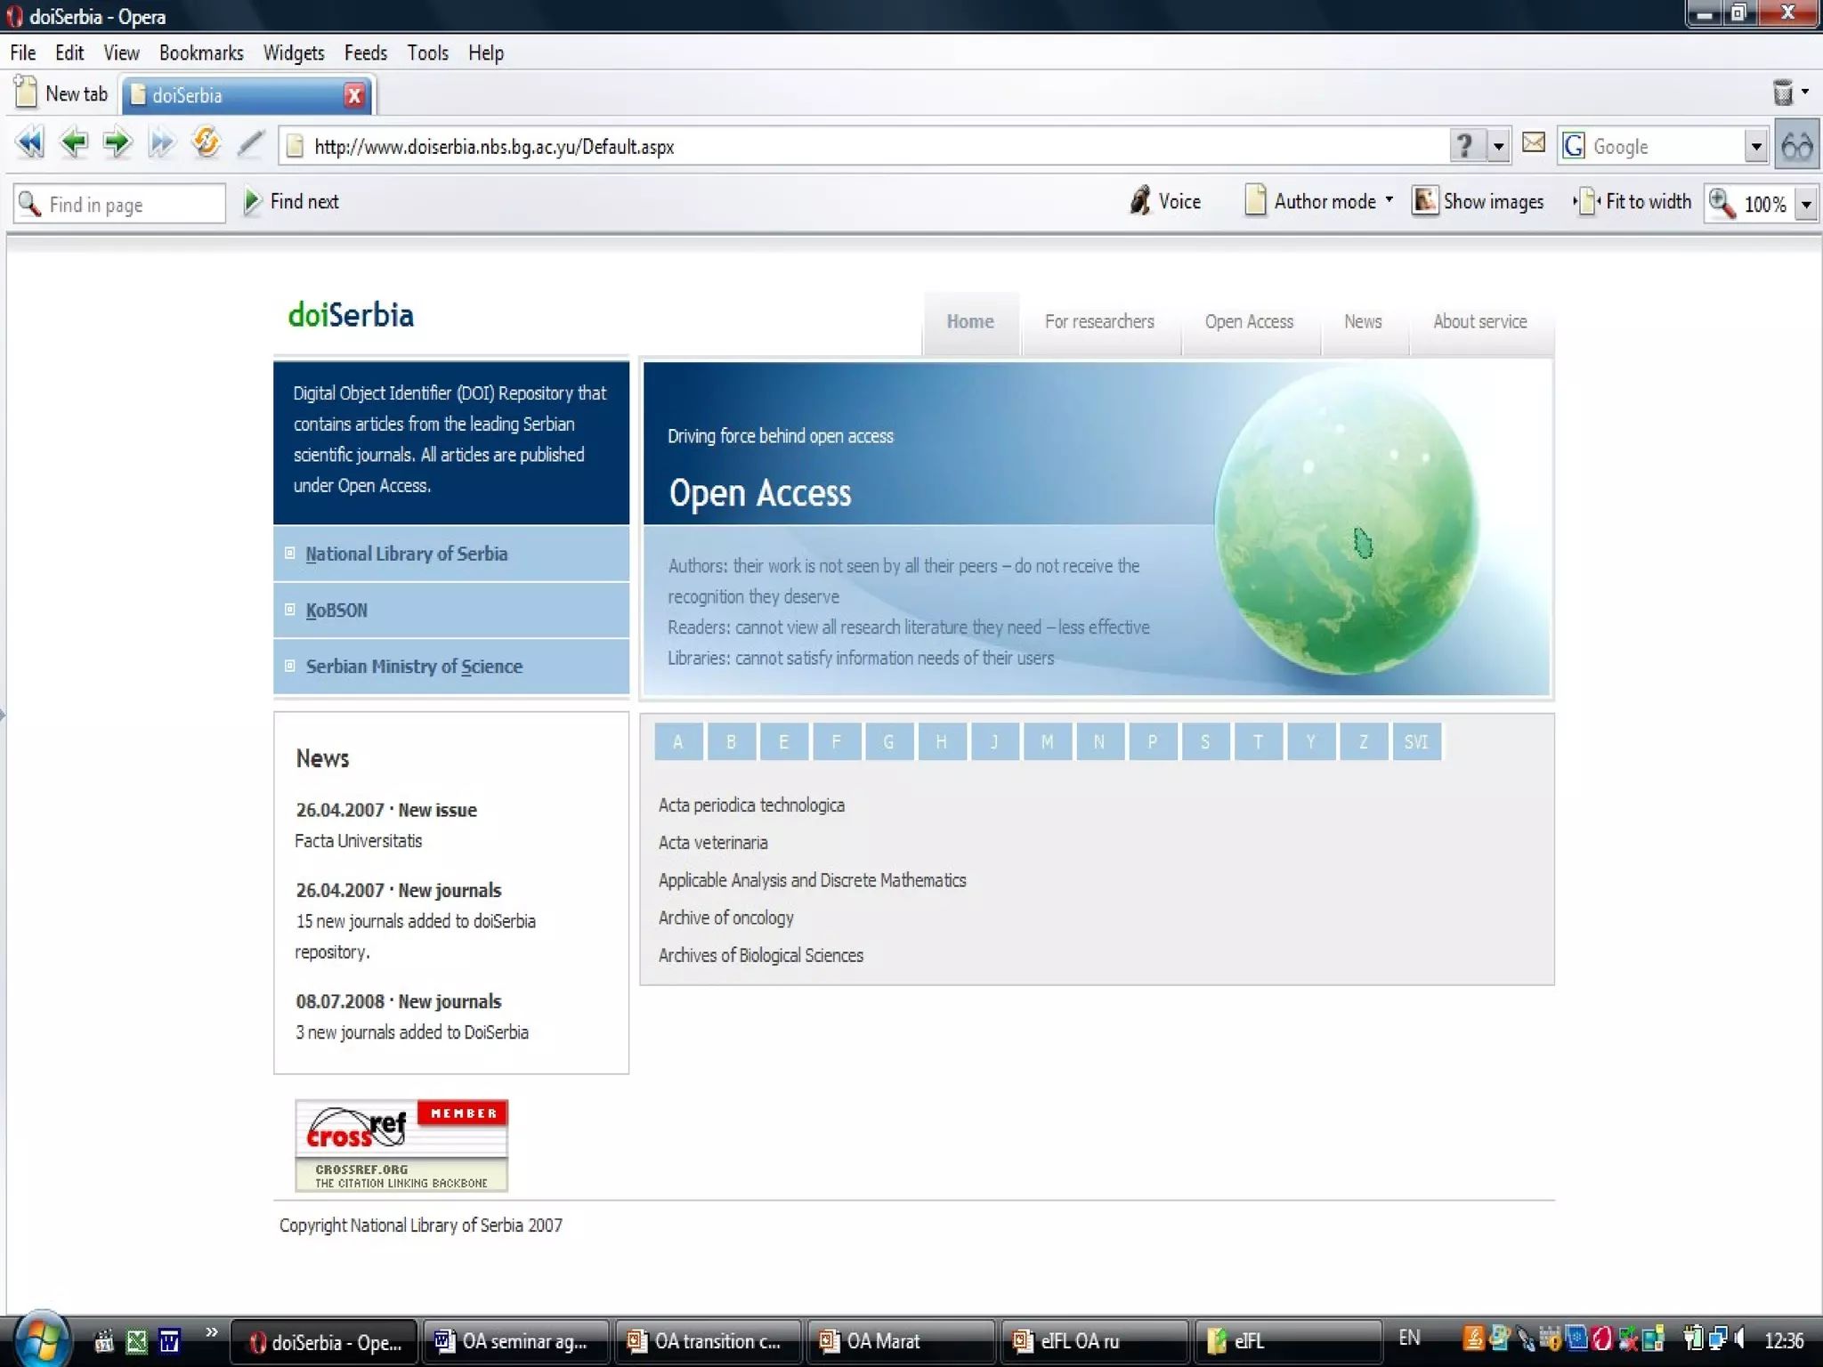Select letter M in journal index
Viewport: 1823px width, 1367px height.
(1047, 742)
